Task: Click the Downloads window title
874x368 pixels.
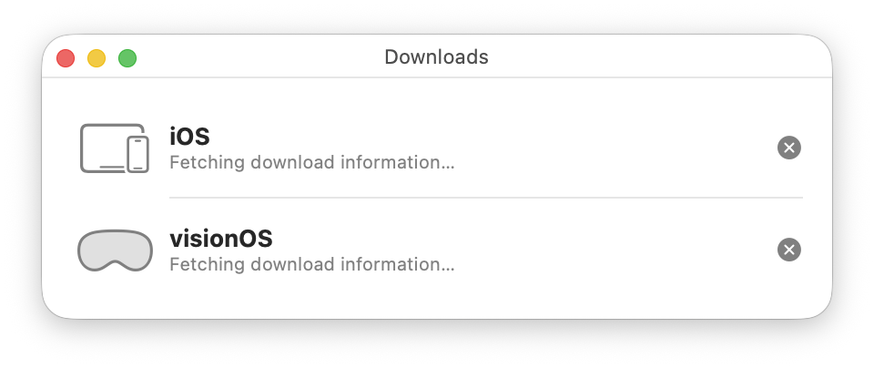Action: pos(436,57)
